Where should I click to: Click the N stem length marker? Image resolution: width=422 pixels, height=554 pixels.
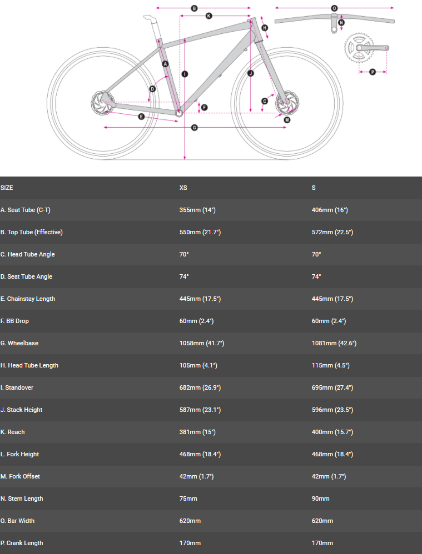point(341,23)
